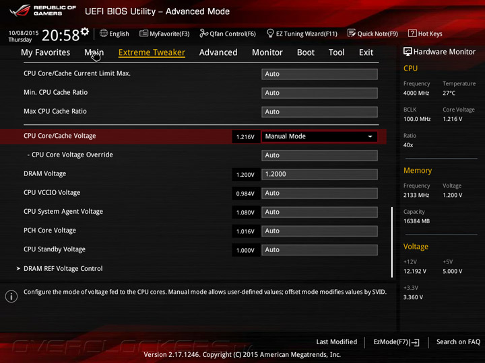
Task: Select the PCH Core Voltage label
Action: [x=50, y=231]
